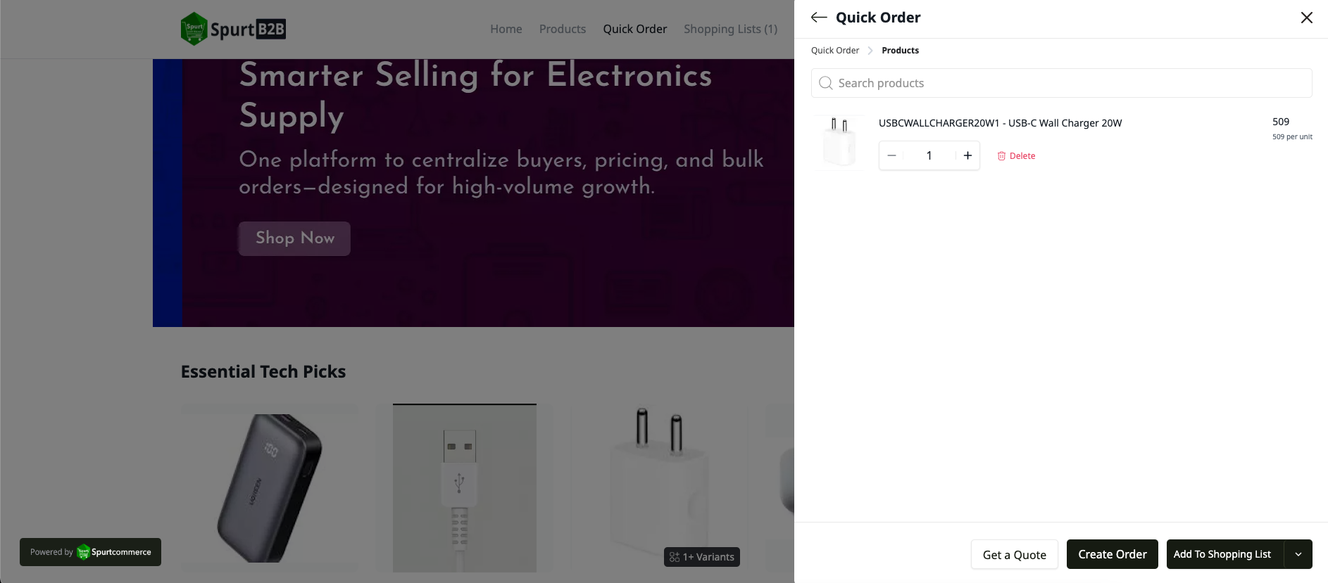Click the USB-C Wall Charger product thumbnail

tap(839, 142)
